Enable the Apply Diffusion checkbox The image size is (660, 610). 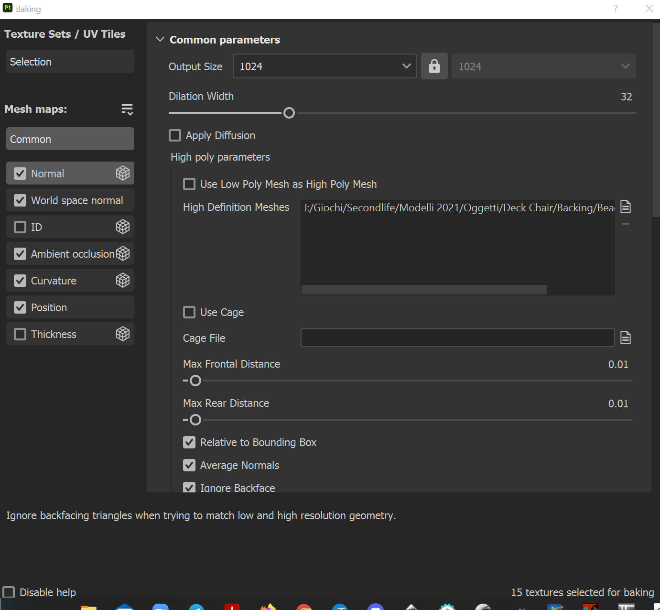click(175, 135)
